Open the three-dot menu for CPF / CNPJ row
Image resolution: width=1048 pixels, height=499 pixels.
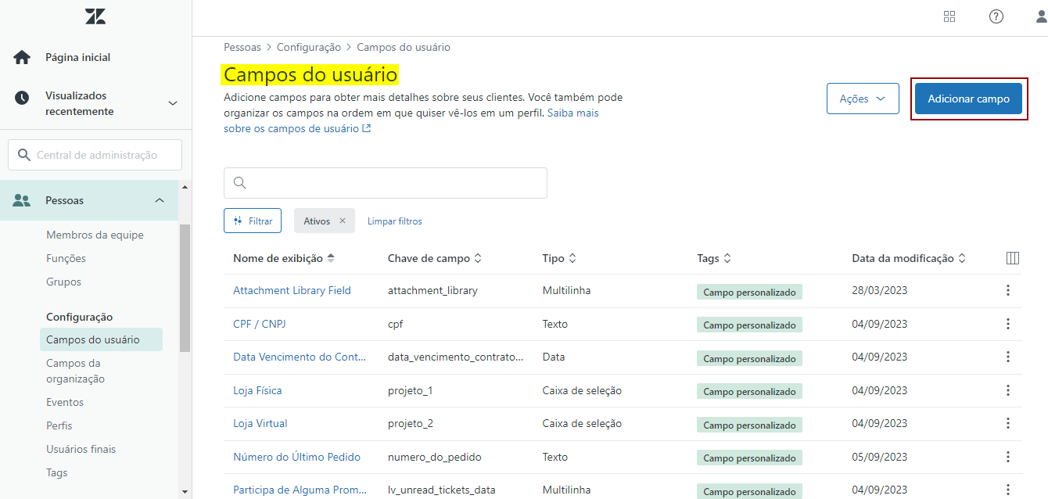1007,324
